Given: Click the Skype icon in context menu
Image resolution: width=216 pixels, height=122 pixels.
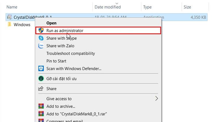Looking at the screenshot, I should coord(41,38).
